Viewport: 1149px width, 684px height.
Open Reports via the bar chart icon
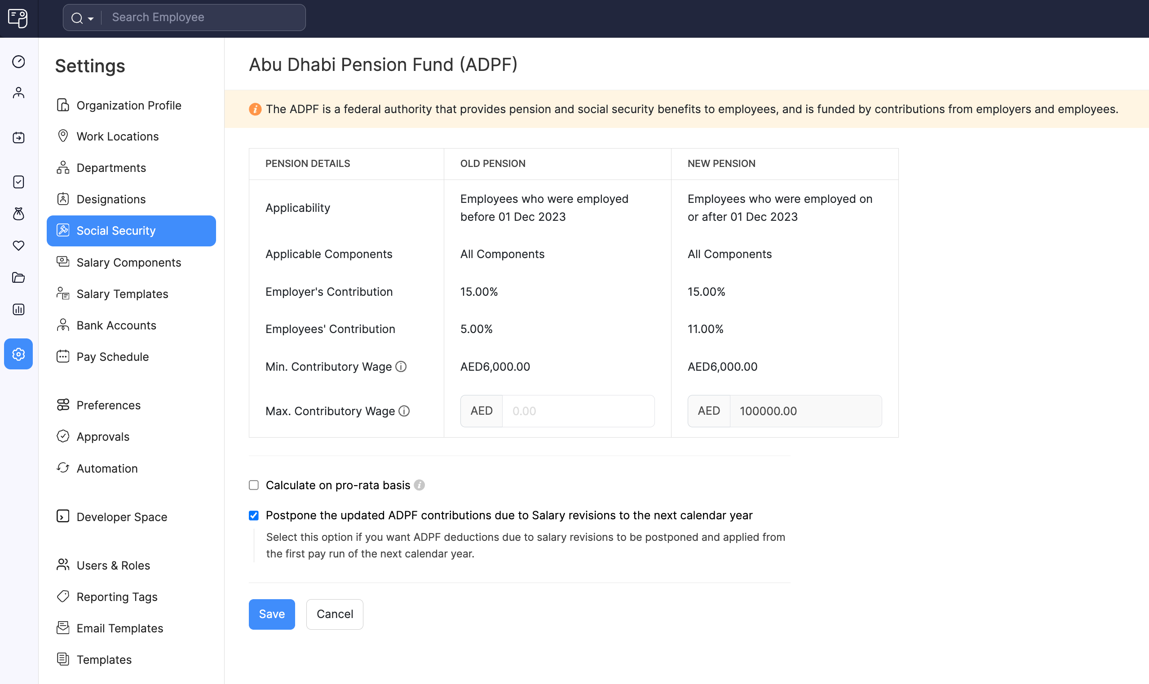click(18, 309)
